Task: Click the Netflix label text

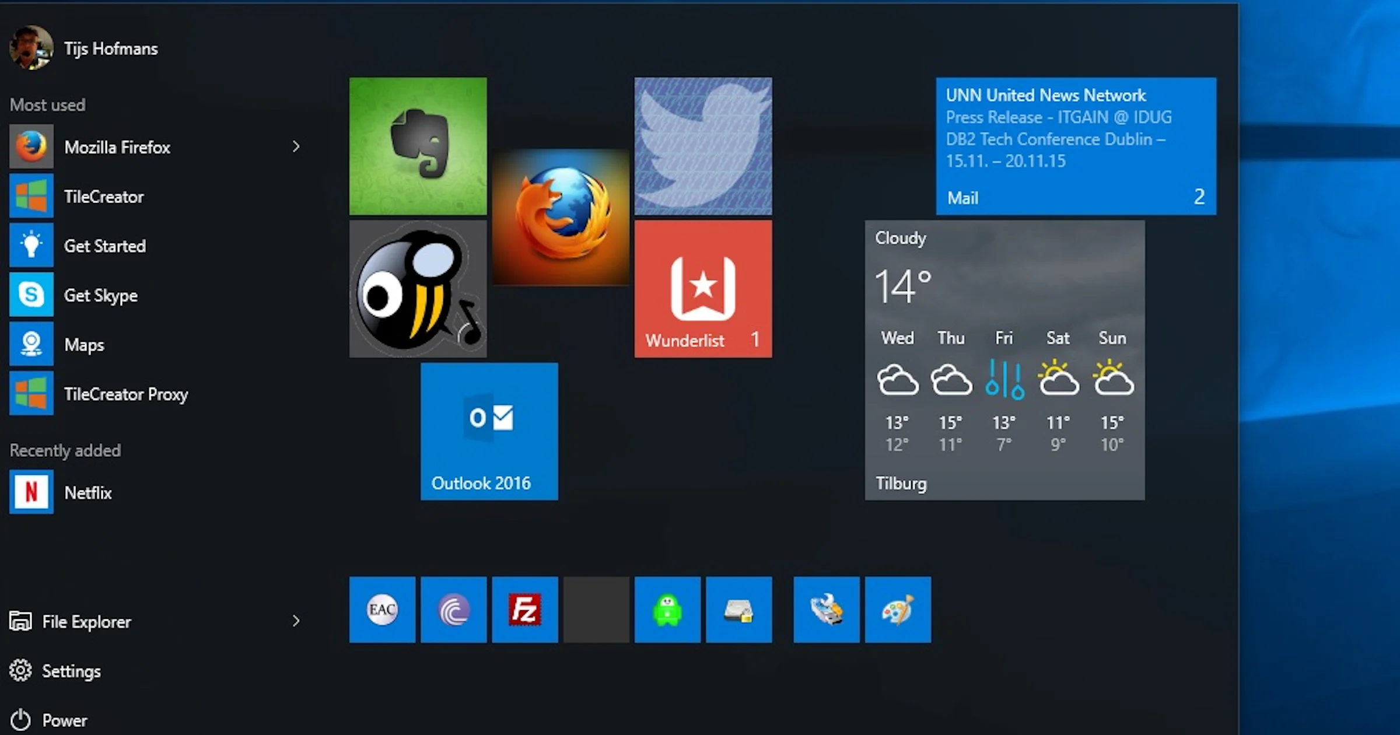Action: tap(88, 493)
